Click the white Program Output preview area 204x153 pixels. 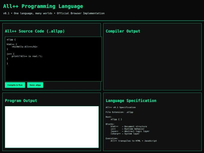tap(52, 127)
